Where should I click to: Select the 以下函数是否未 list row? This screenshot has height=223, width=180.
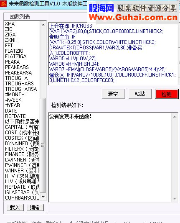(x=22, y=122)
